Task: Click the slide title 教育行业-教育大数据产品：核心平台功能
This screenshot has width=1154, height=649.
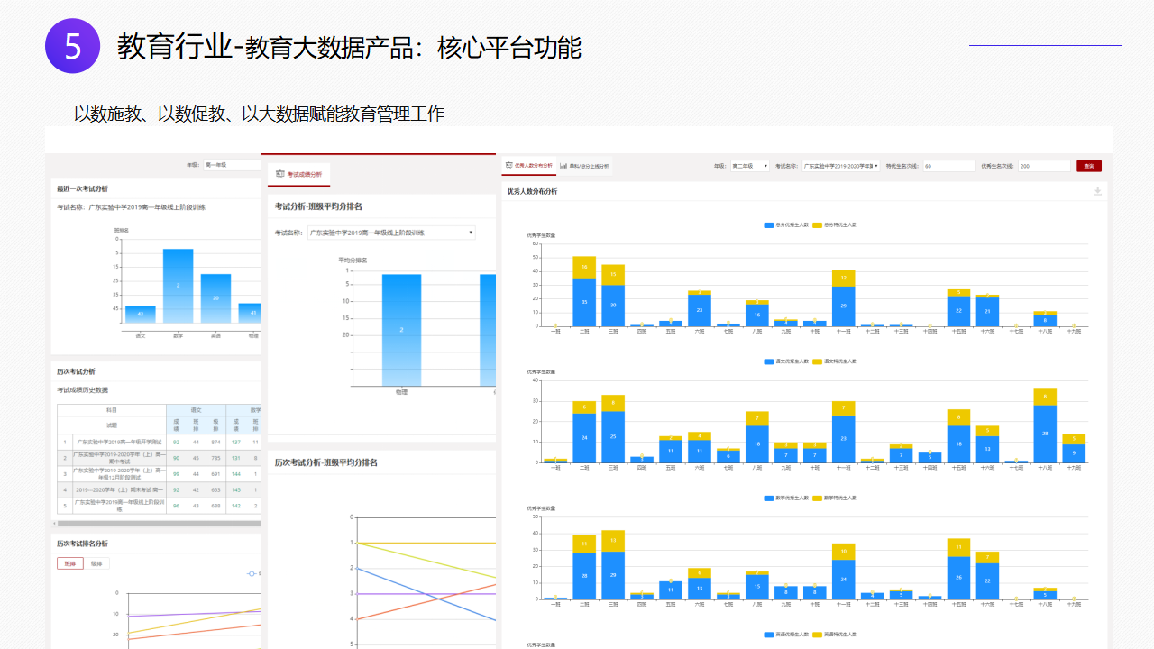Action: pyautogui.click(x=349, y=47)
